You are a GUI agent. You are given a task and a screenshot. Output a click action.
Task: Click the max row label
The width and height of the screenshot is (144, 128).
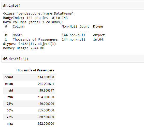click(x=10, y=124)
